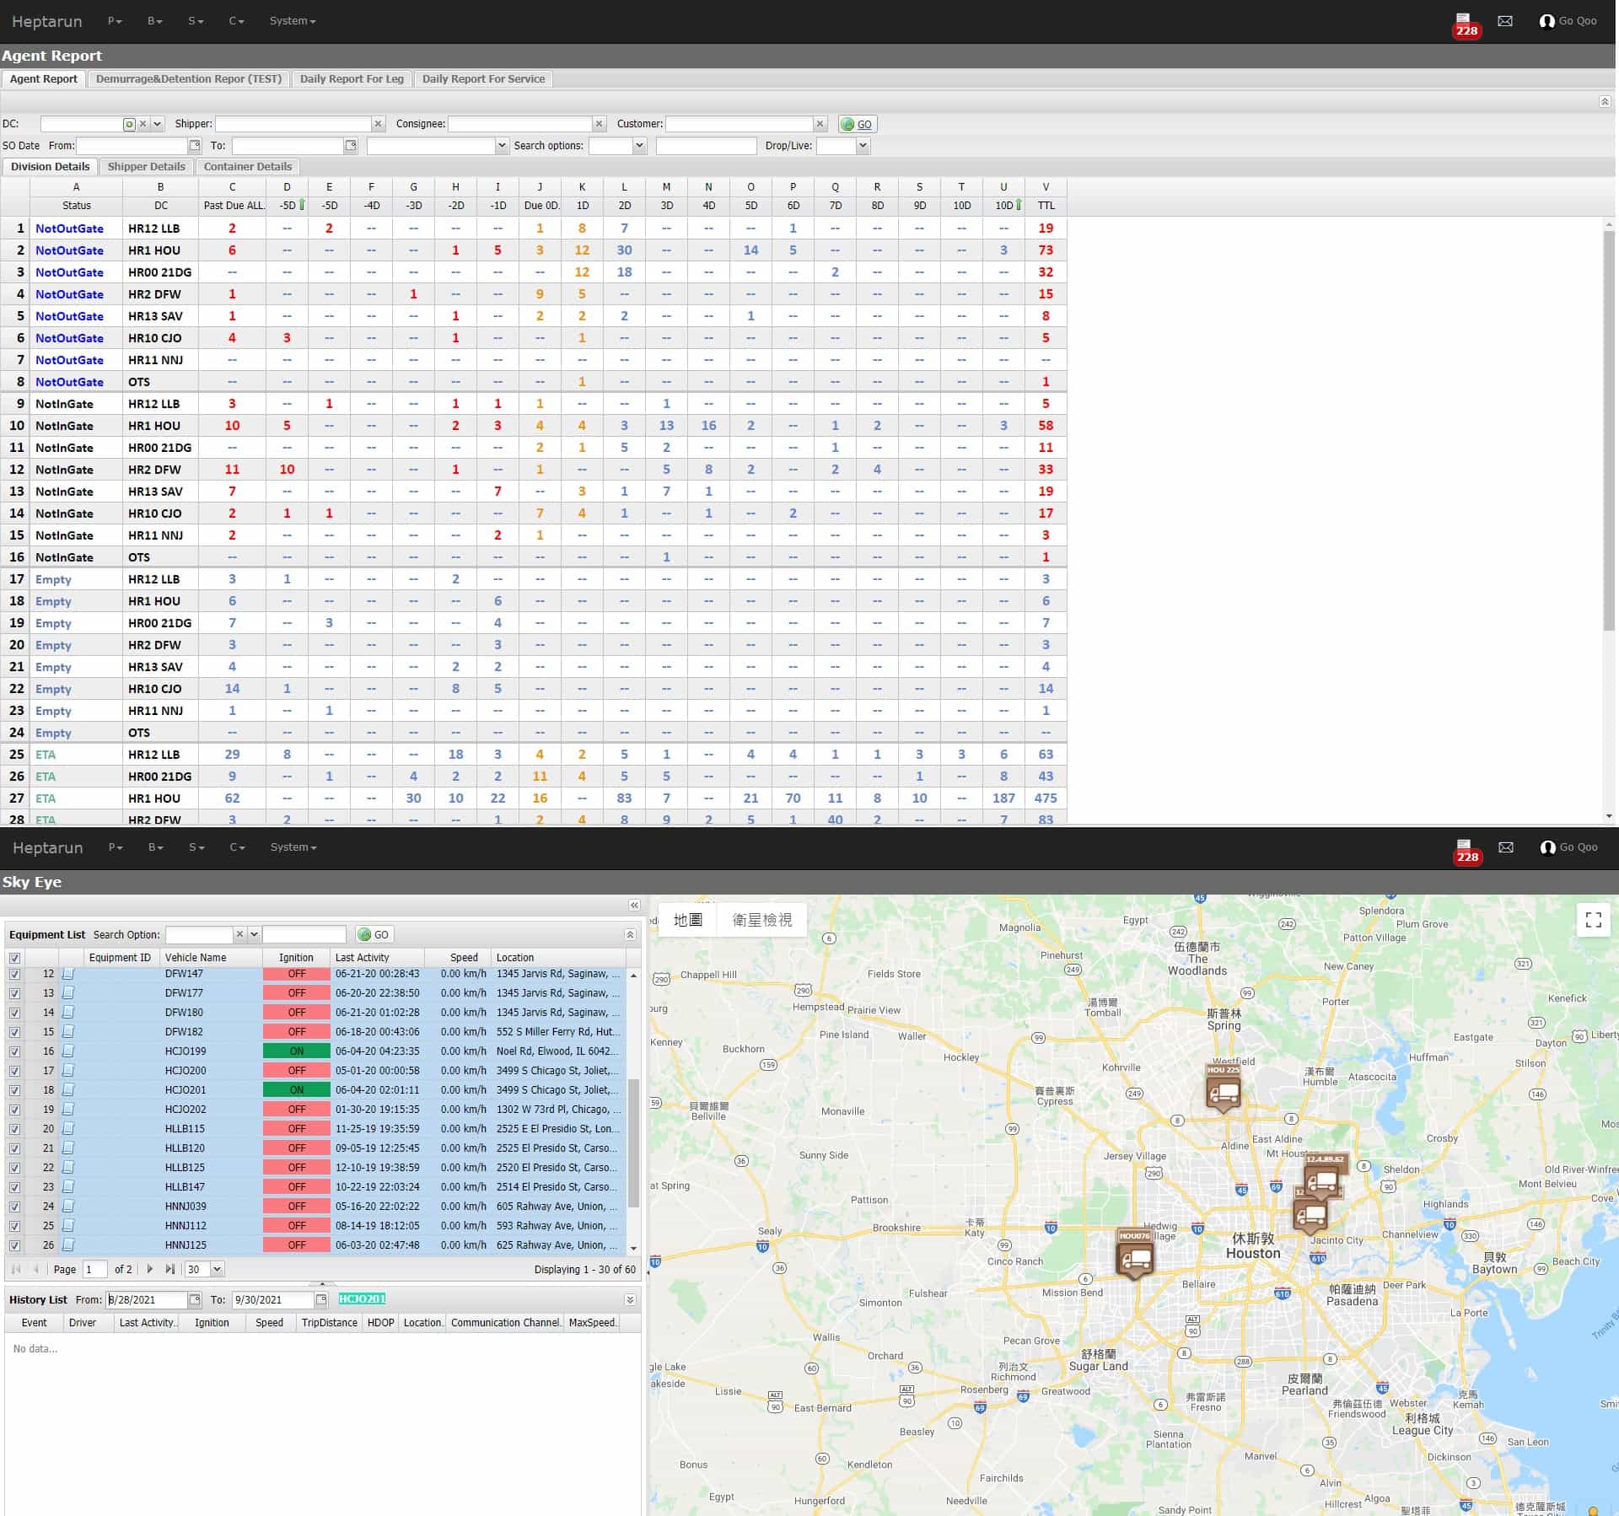This screenshot has width=1619, height=1516.
Task: Clear the Shipper field with its X
Action: [x=379, y=124]
